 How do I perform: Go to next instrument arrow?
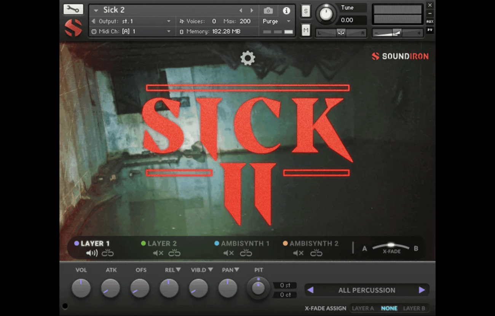252,11
